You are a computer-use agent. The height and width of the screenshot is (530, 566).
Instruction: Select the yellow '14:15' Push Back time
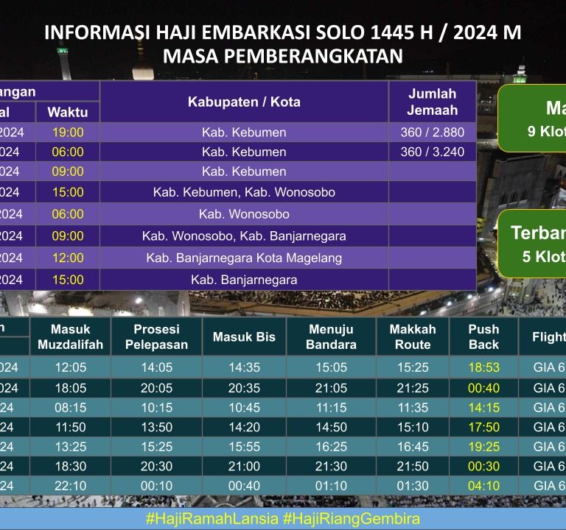(x=483, y=407)
